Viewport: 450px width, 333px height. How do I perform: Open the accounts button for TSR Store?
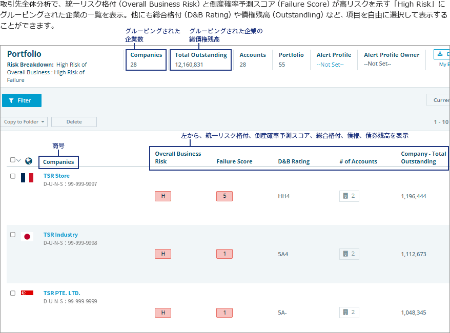[349, 196]
